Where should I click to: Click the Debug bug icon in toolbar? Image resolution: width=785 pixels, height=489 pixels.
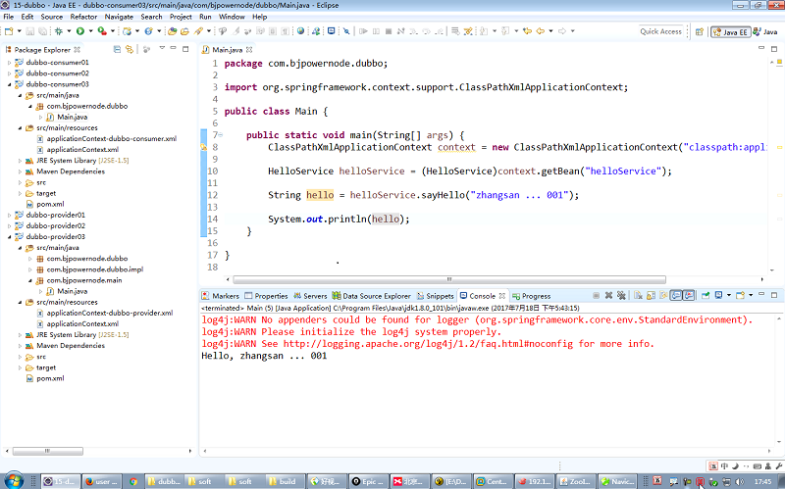[60, 31]
